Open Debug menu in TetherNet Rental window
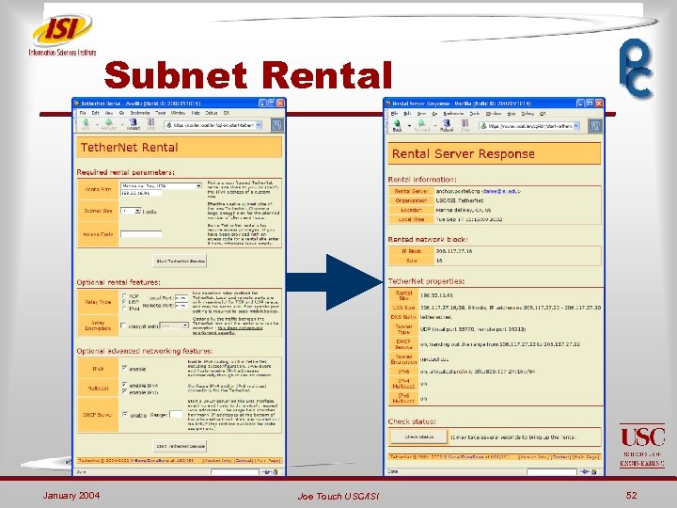 pos(212,113)
